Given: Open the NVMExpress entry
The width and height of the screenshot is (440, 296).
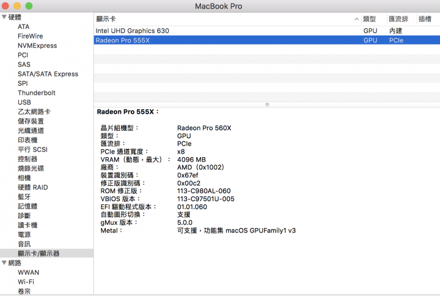Looking at the screenshot, I should pyautogui.click(x=37, y=45).
